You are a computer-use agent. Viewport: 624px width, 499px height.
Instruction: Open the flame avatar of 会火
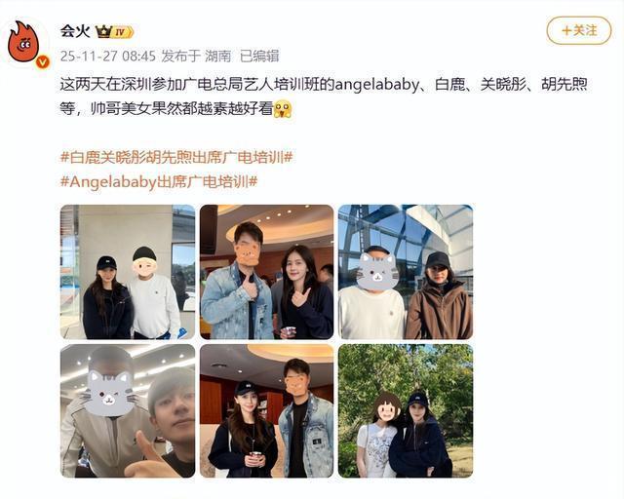24,43
